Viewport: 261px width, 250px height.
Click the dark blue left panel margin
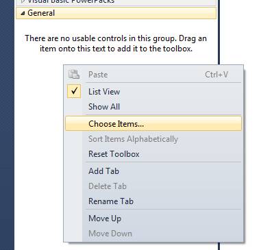pos(7,125)
